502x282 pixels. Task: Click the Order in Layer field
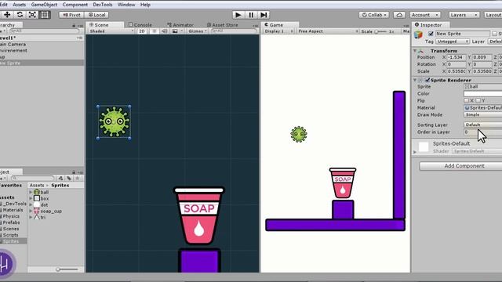point(483,132)
